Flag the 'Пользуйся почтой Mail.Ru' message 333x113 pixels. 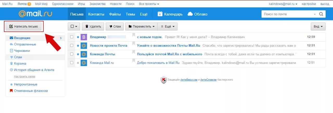pyautogui.click(x=134, y=52)
